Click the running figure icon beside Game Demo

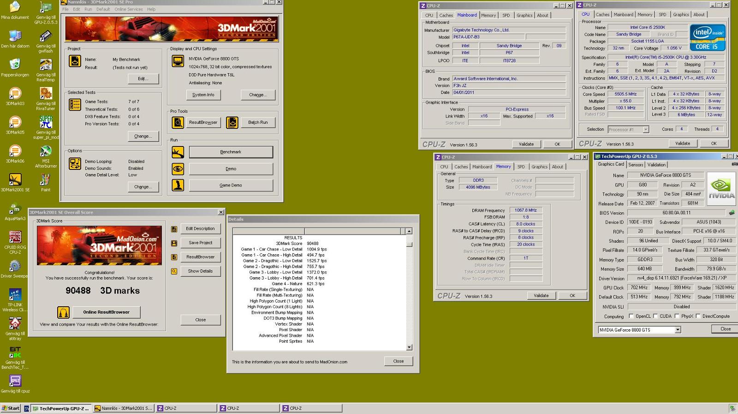tap(178, 185)
